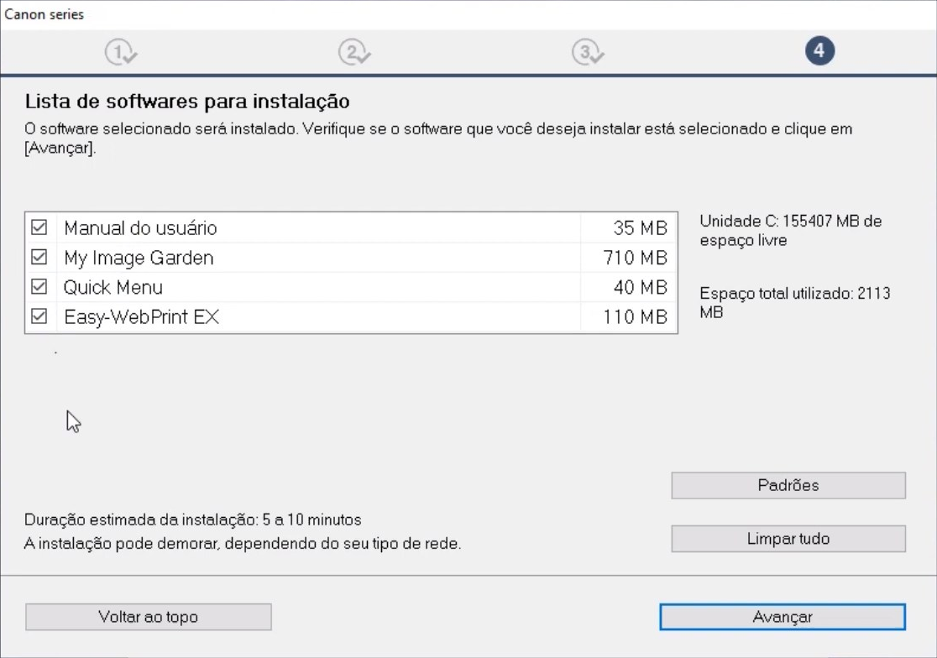Viewport: 937px width, 658px height.
Task: Toggle the Quick Menu checkbox
Action: point(39,286)
